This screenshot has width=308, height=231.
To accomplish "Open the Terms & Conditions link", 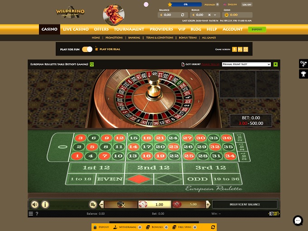I will pos(159,38).
